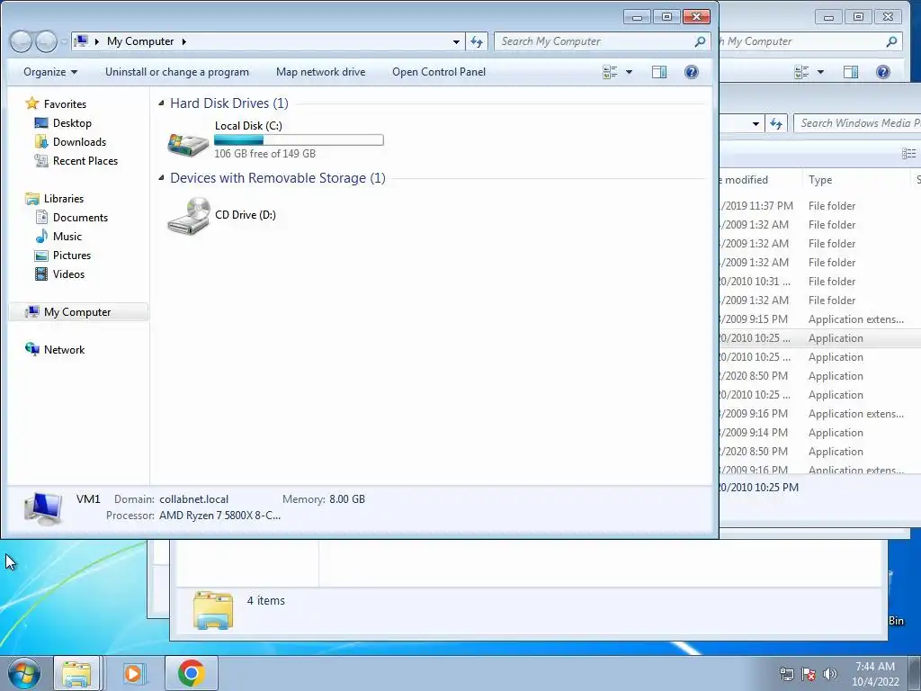Image resolution: width=921 pixels, height=691 pixels.
Task: Collapse the Hard Disk Drives group
Action: click(x=162, y=103)
